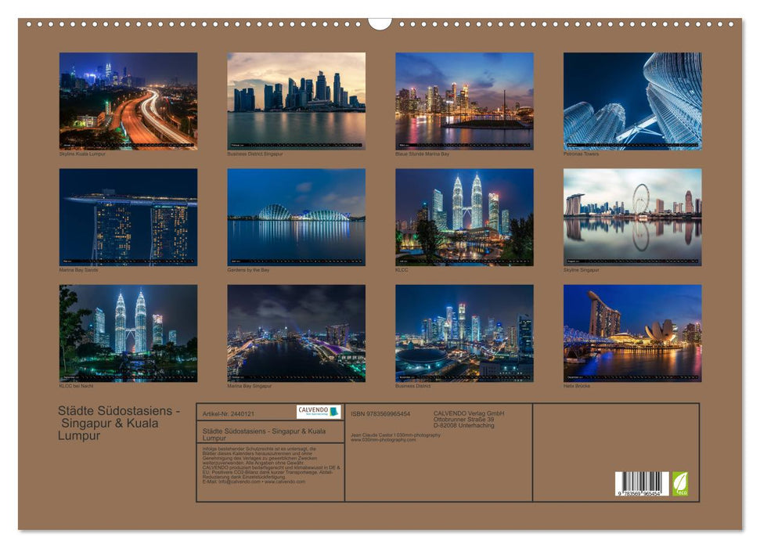This screenshot has width=760, height=548.
Task: Open the Business District Singapur sunset photo
Action: coord(296,101)
